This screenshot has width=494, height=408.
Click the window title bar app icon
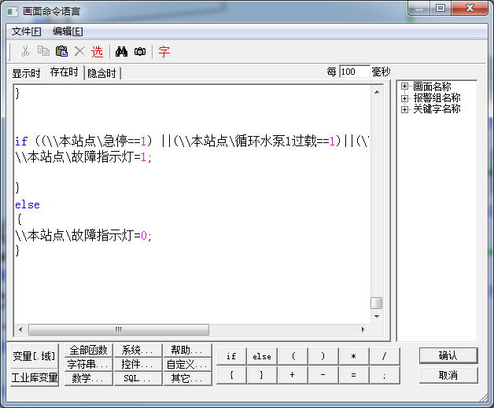(x=13, y=12)
